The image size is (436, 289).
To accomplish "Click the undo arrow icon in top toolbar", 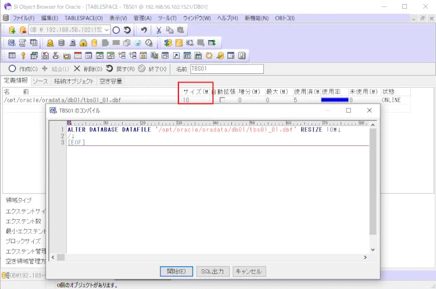I will [144, 30].
